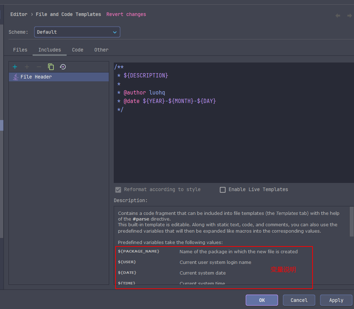Viewport: 354px width, 309px height.
Task: Go back using the left arrow icon
Action: coord(338,16)
